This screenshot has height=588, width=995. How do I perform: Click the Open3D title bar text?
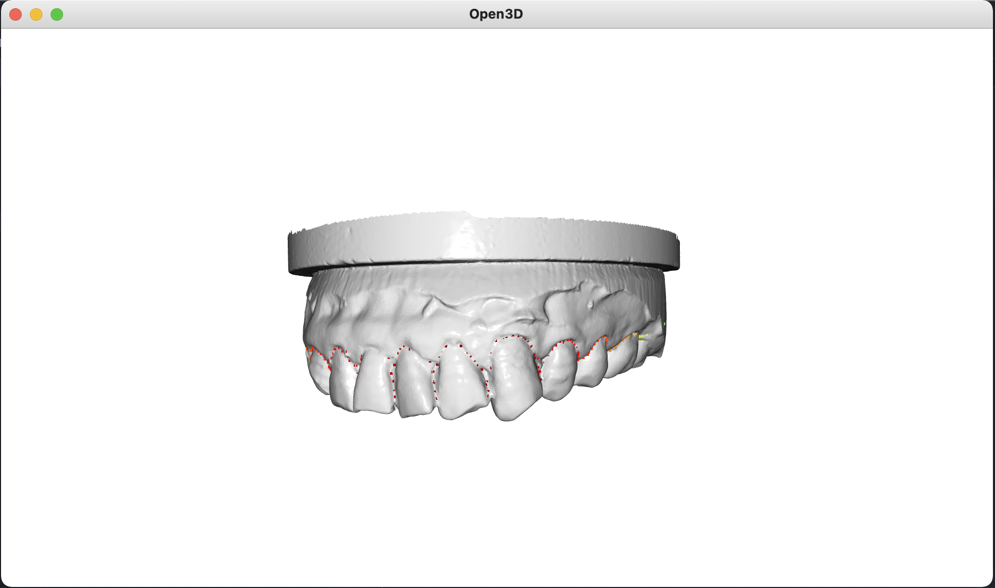coord(495,14)
